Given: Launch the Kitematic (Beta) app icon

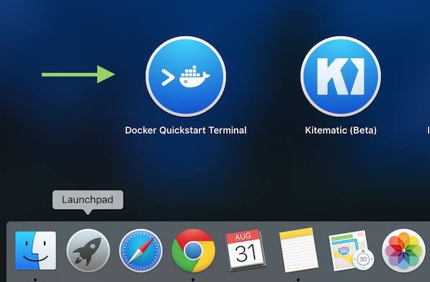Looking at the screenshot, I should click(341, 76).
